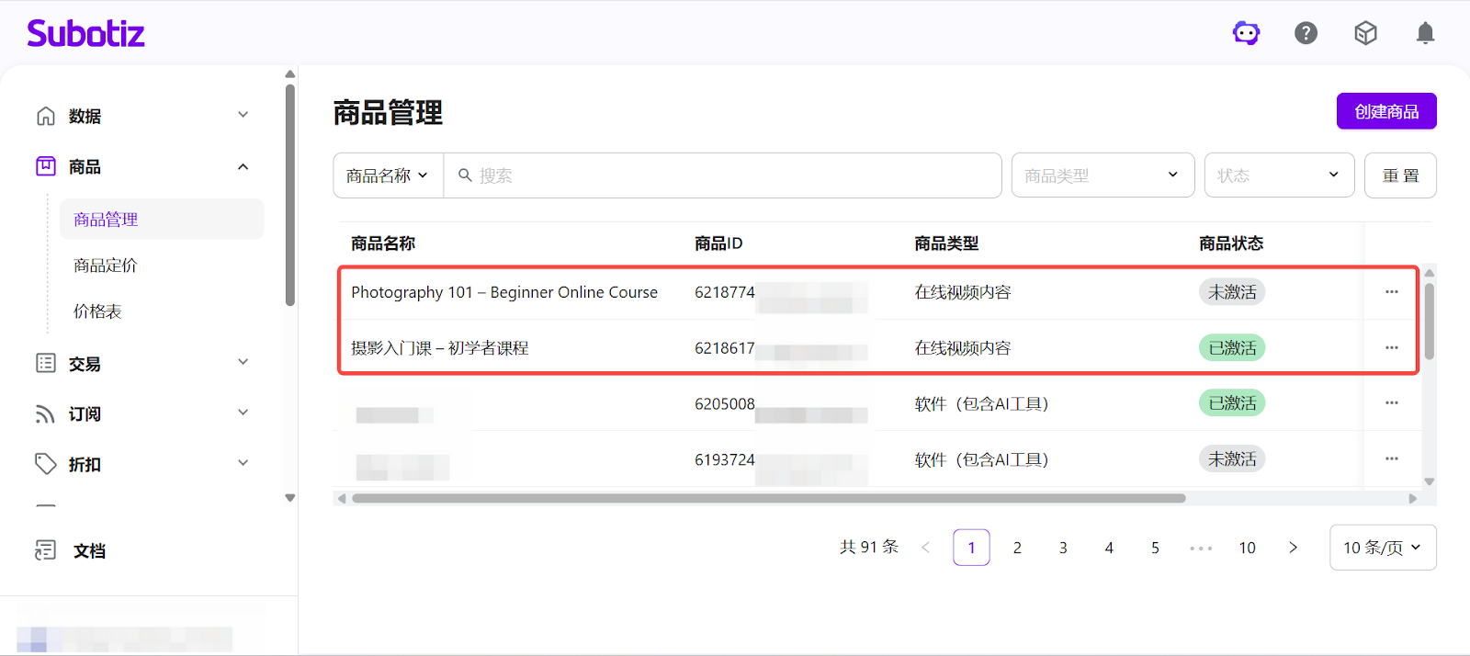
Task: Open the cube package icon in header
Action: click(1365, 34)
